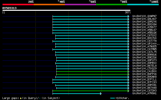
Task: Click the arrowhead ending the UniRef100_Q0WPN7 alignment
Action: pos(129,16)
